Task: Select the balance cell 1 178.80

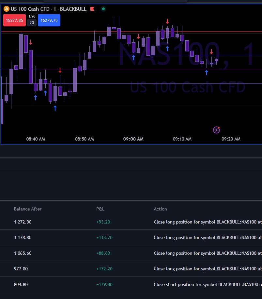Action: [x=23, y=238]
